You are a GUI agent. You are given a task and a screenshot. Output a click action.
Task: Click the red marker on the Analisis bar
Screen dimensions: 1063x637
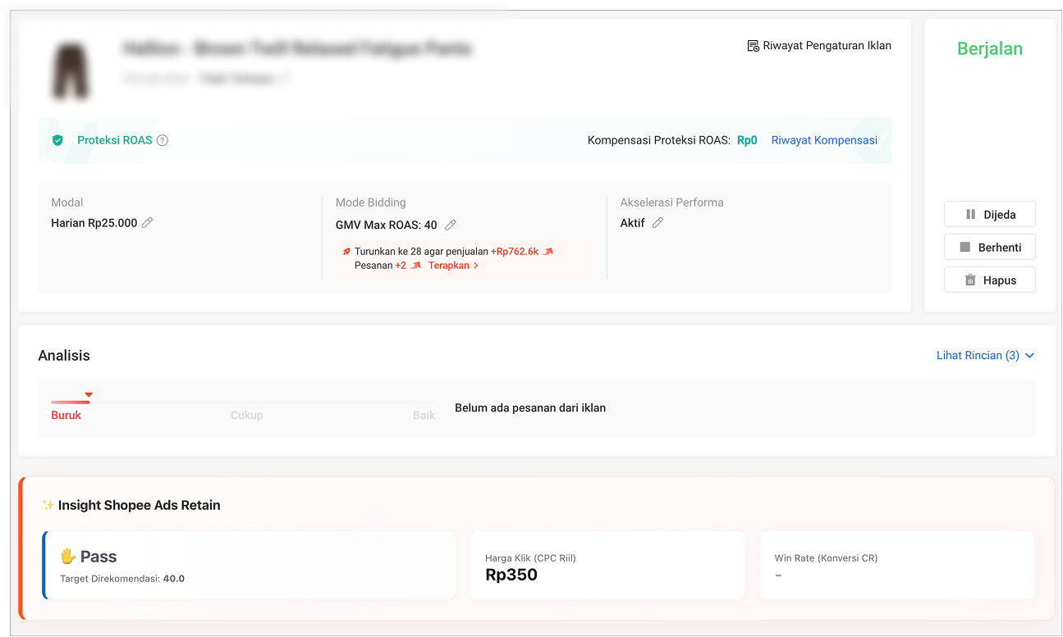click(x=89, y=395)
